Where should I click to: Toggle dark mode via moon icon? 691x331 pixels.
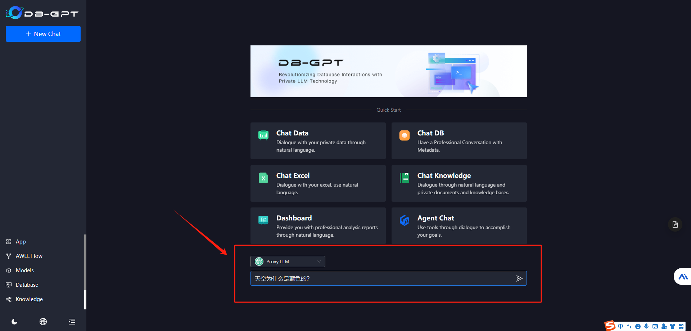14,322
